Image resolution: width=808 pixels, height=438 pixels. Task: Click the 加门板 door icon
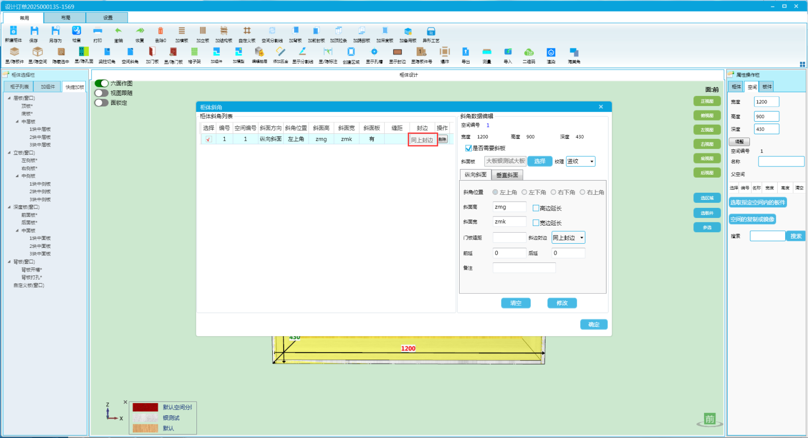[152, 52]
